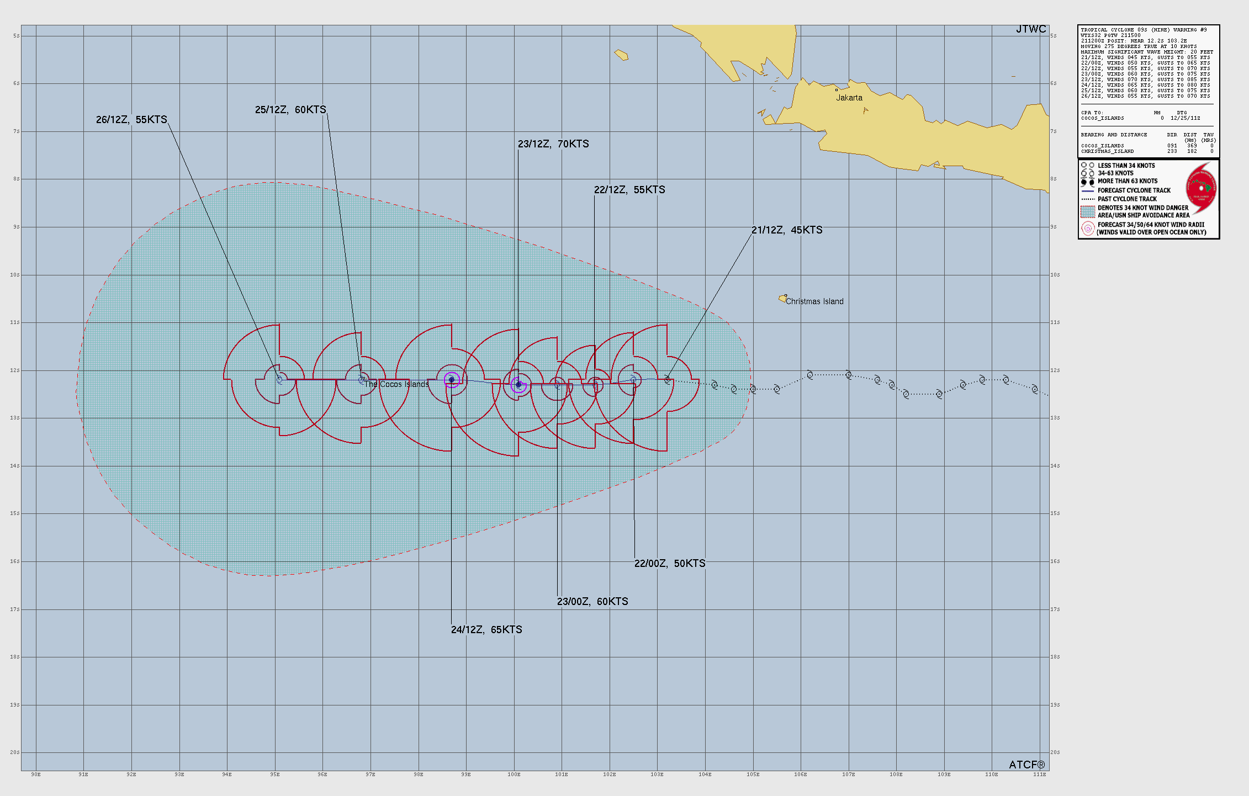Click the 26/12Z, 55KTS forecast label
Image resolution: width=1249 pixels, height=796 pixels.
(131, 120)
